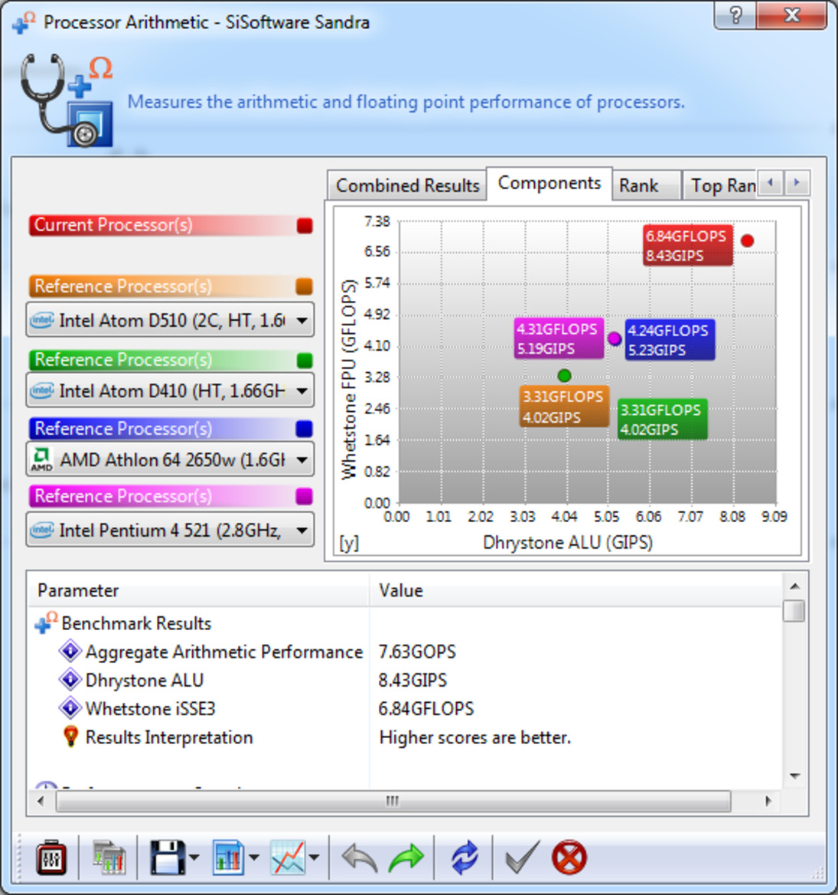
Task: Click lightbulb icon beside Results Interpretation
Action: 70,737
